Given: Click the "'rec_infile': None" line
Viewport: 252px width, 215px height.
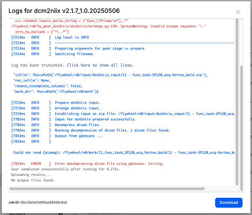Looking at the screenshot, I should coord(32,80).
